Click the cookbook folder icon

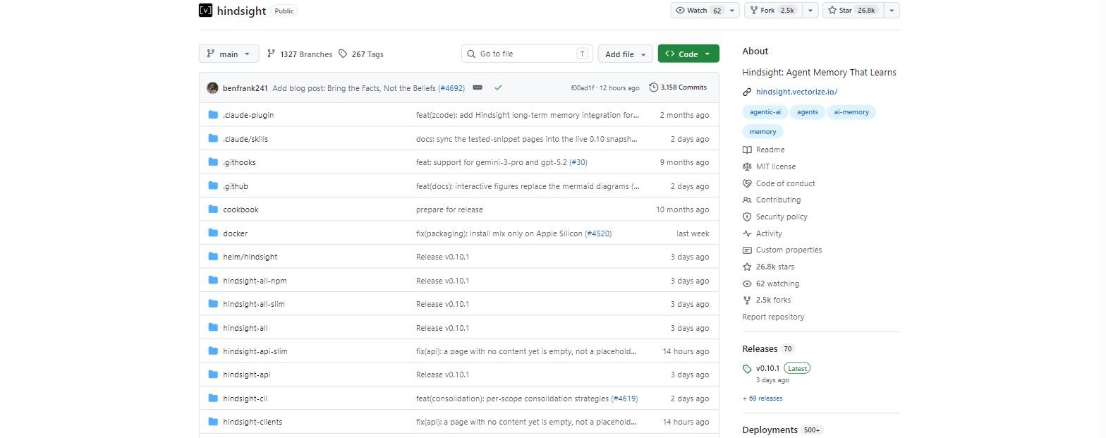pos(213,209)
